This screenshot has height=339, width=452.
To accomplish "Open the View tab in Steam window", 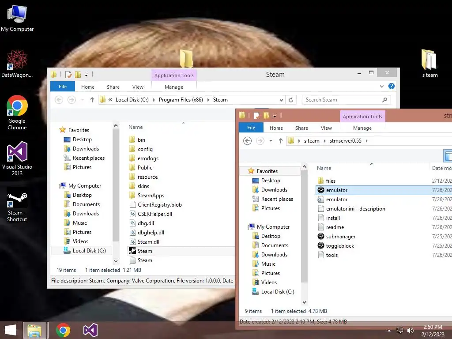I will click(138, 87).
